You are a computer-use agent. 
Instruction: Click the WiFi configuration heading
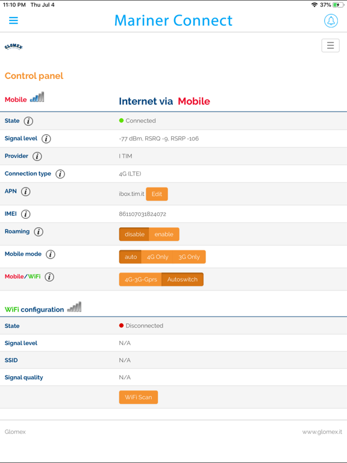(x=34, y=309)
